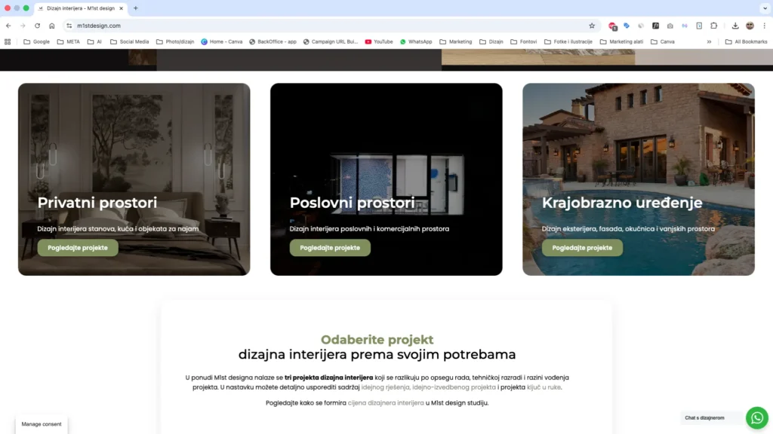773x434 pixels.
Task: Click the red extension icon with badge 1
Action: (x=611, y=26)
